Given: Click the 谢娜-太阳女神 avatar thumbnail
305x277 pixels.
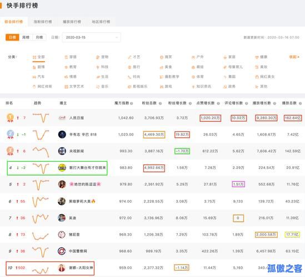Looking at the screenshot, I should pos(62,268).
